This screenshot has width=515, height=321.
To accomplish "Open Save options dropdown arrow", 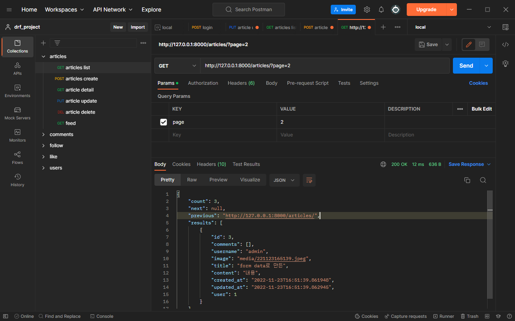I will click(x=447, y=45).
